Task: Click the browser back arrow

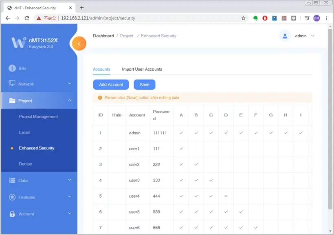Action: tap(8, 18)
